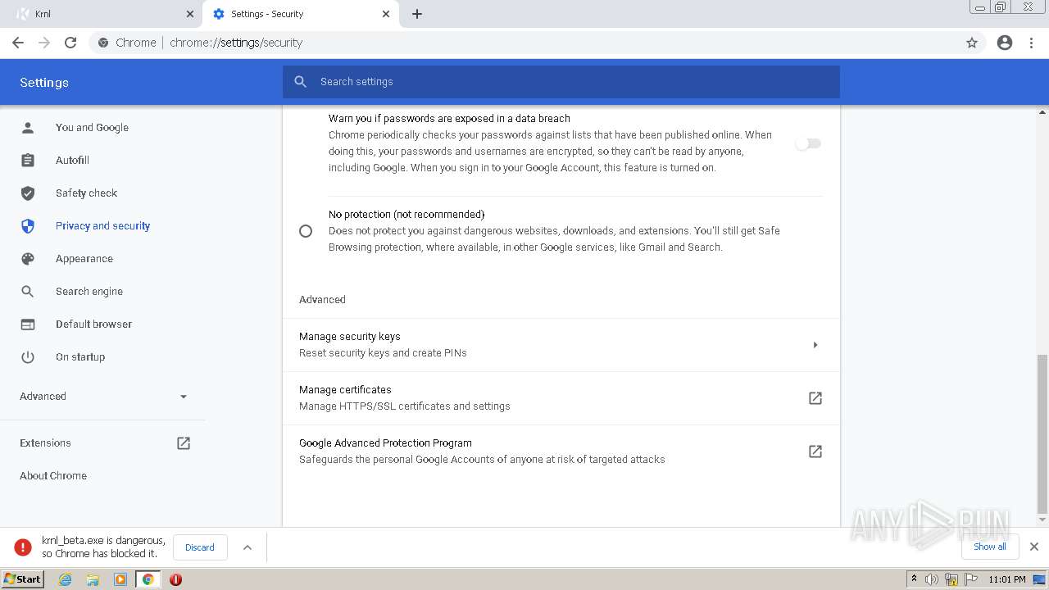The width and height of the screenshot is (1049, 590).
Task: Bookmark this page with the star icon
Action: tap(972, 43)
